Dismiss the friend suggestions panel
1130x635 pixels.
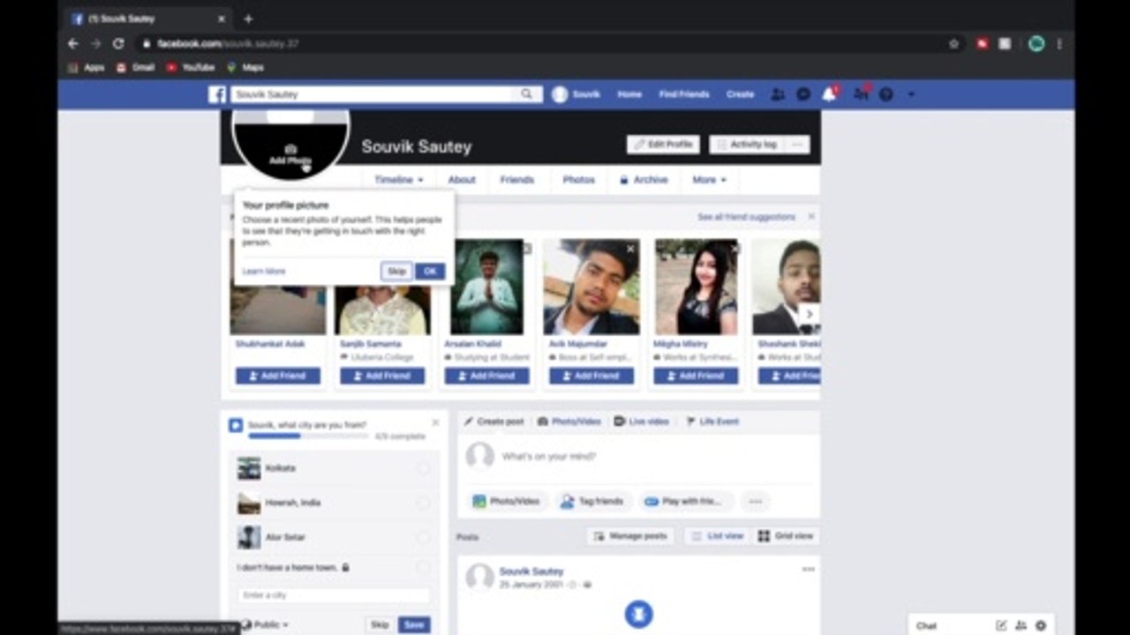pos(811,216)
